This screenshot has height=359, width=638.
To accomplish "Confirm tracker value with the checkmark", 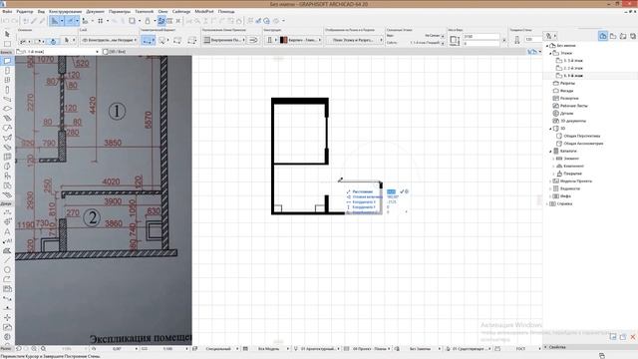I will [x=402, y=191].
